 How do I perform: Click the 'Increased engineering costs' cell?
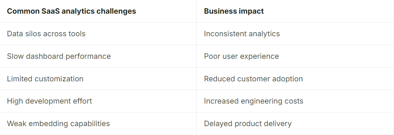(x=295, y=101)
